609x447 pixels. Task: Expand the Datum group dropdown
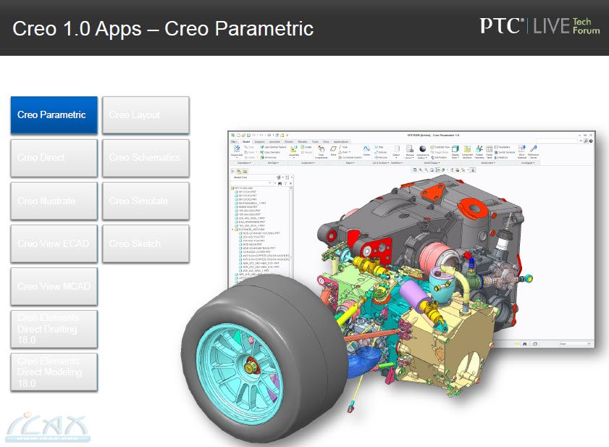coord(350,163)
